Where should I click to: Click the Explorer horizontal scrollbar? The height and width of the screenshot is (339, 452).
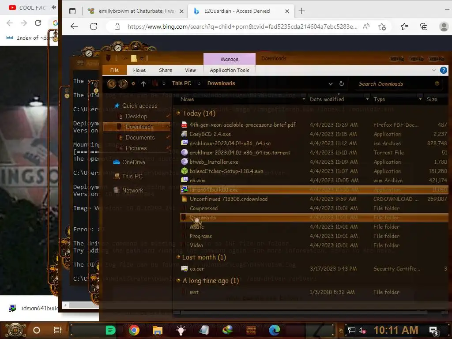point(303,312)
